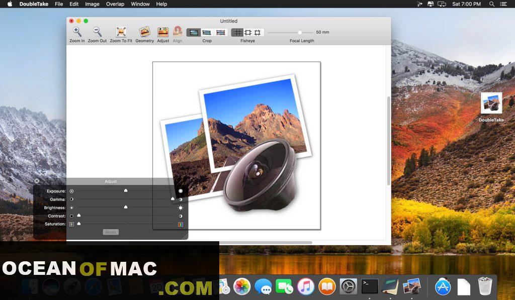Open App Store from the Dock
Image resolution: width=515 pixels, height=300 pixels.
443,286
